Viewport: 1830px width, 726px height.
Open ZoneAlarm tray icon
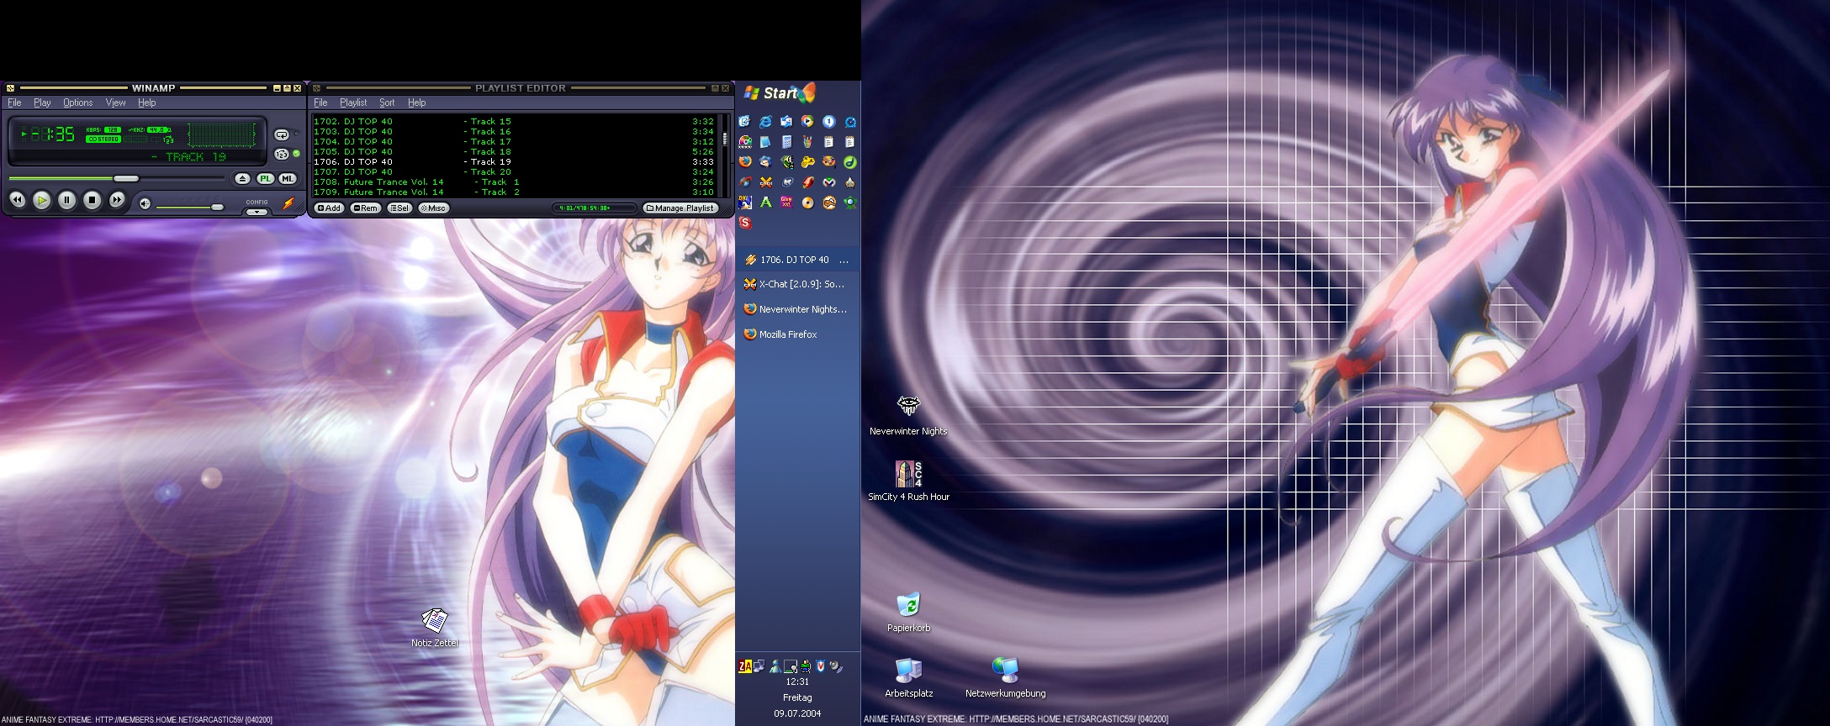coord(744,666)
